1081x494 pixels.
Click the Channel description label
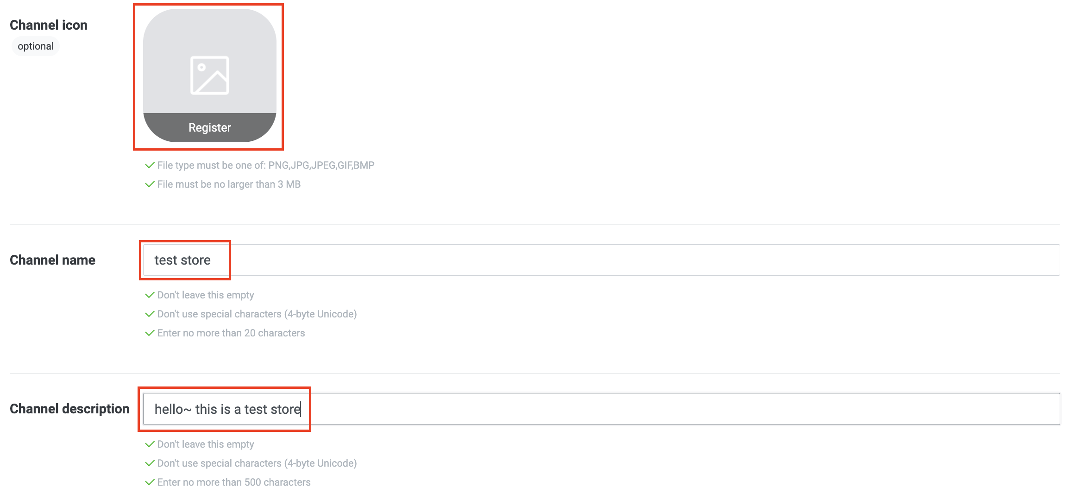(69, 409)
